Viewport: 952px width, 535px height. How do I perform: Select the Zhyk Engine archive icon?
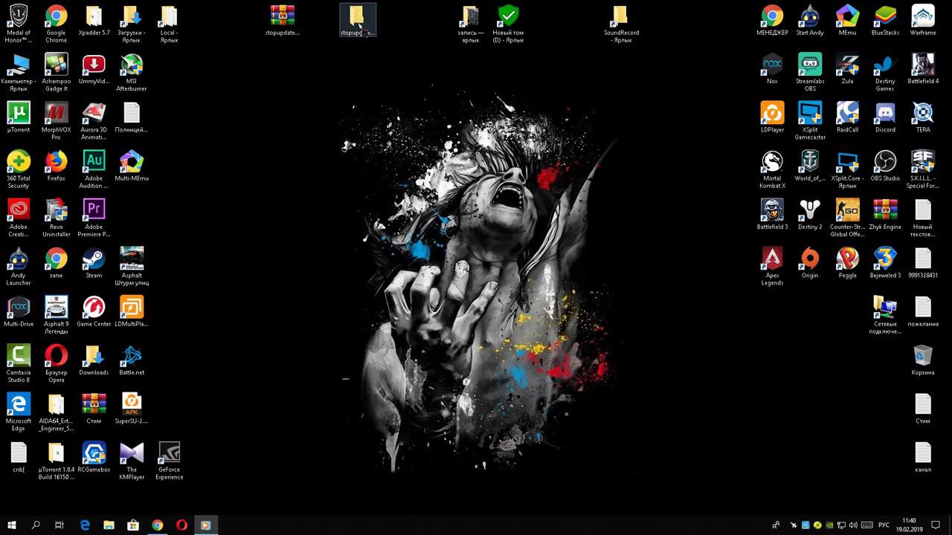[885, 214]
